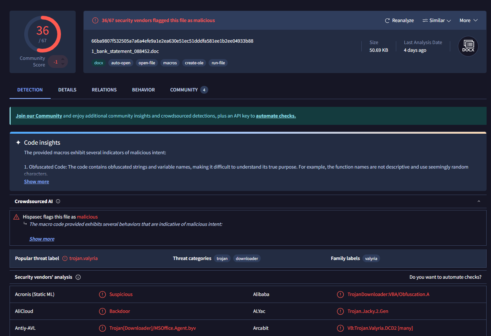Click the Hispasec warning triangle icon
Image resolution: width=491 pixels, height=336 pixels.
coord(16,217)
